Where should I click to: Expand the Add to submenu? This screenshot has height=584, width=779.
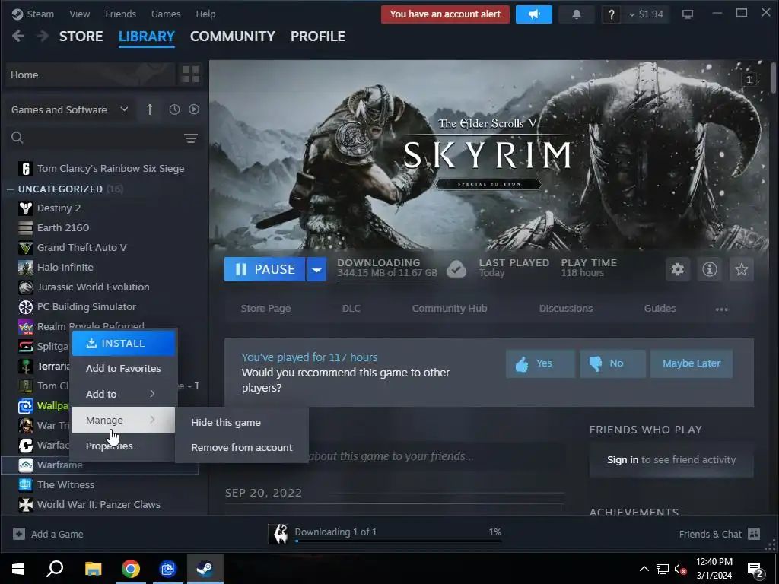[123, 395]
